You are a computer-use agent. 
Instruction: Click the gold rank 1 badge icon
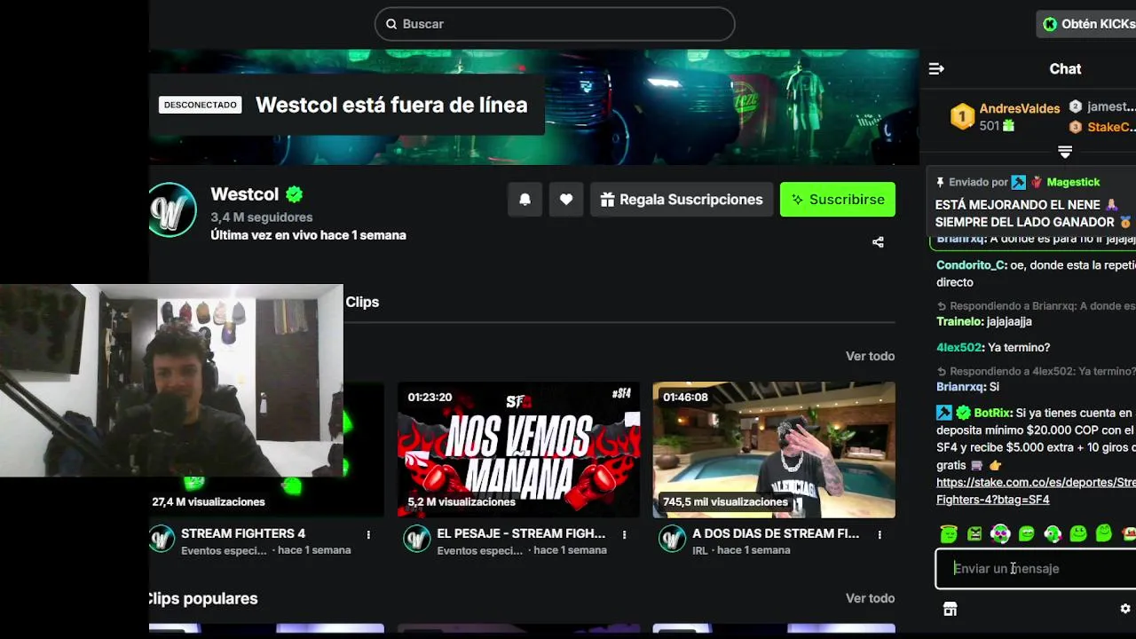click(962, 117)
